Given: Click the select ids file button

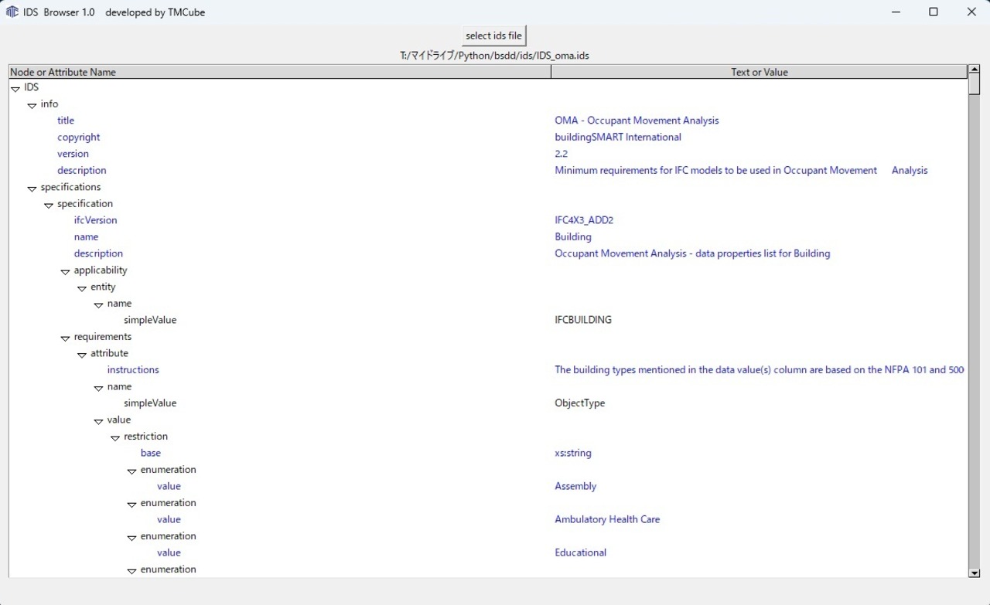Looking at the screenshot, I should 494,36.
